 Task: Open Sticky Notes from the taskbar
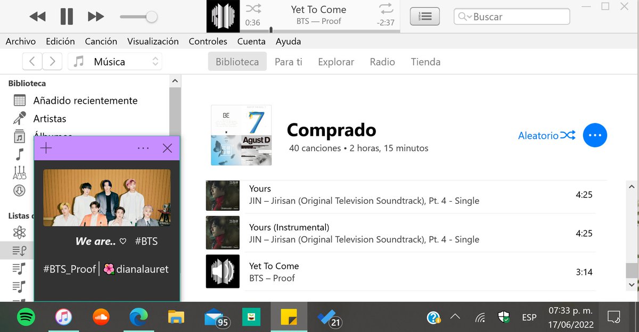click(x=288, y=318)
